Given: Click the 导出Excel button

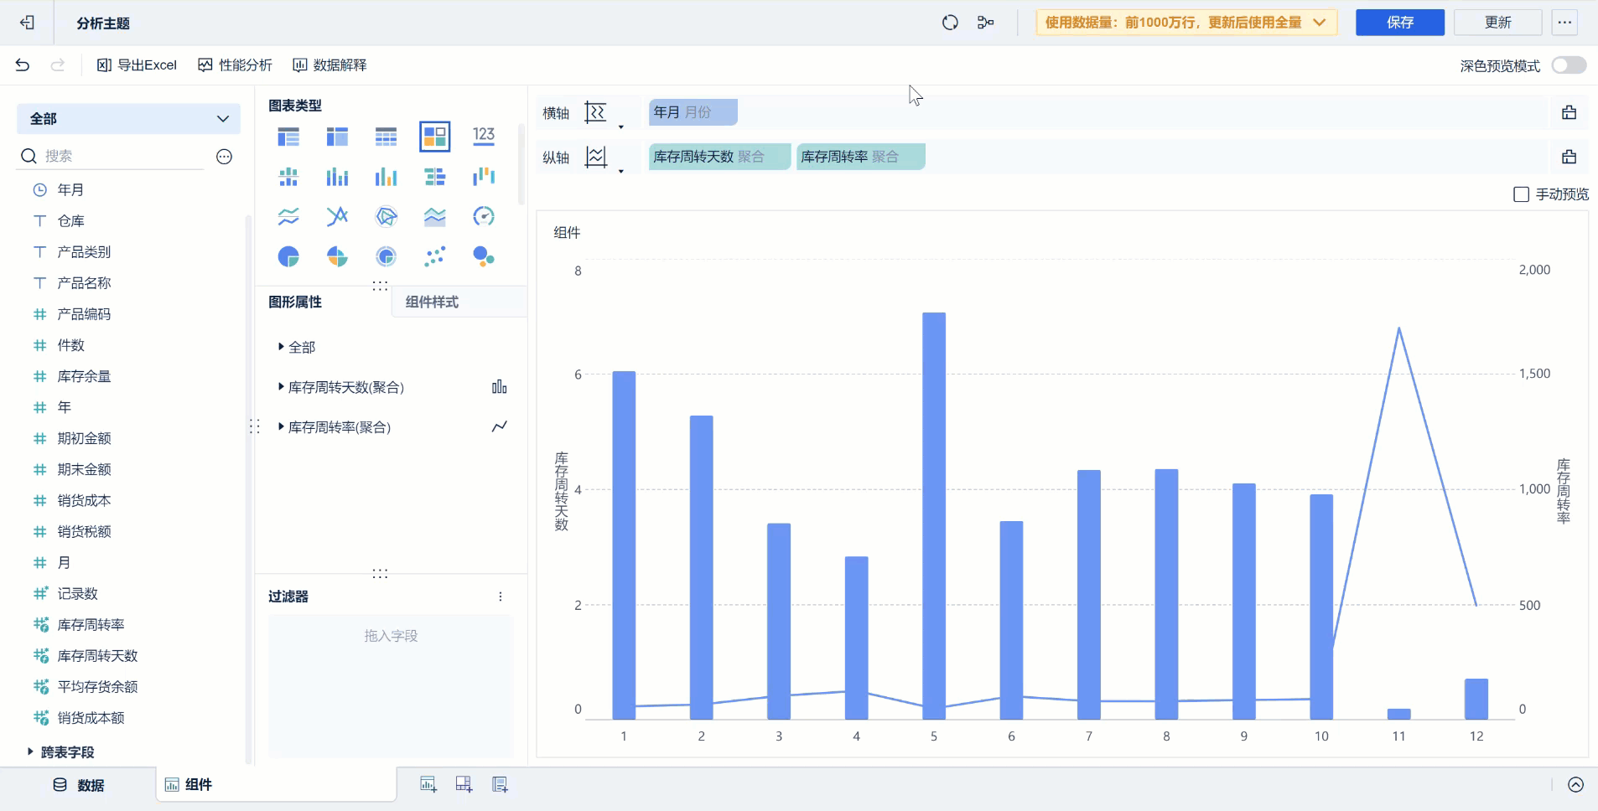Looking at the screenshot, I should tap(137, 65).
